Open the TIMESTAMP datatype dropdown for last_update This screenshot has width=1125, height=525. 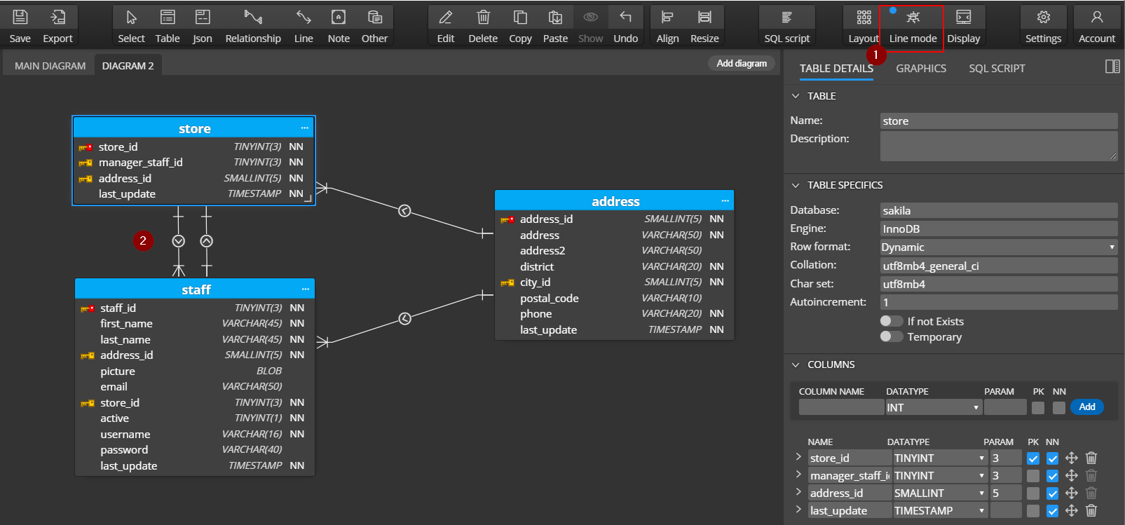tap(940, 510)
